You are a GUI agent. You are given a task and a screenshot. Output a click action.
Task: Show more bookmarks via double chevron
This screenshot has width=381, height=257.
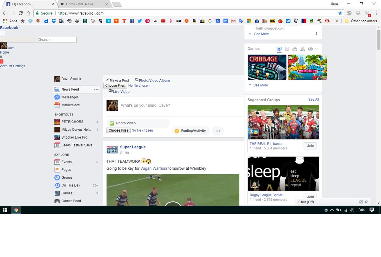(x=337, y=21)
